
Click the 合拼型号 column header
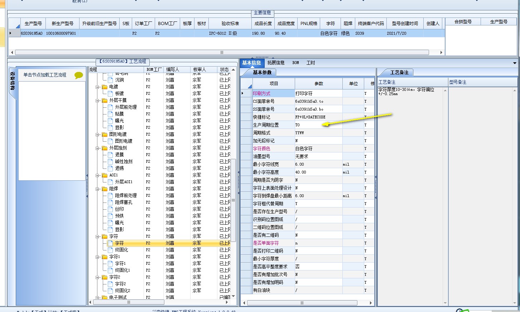[463, 21]
